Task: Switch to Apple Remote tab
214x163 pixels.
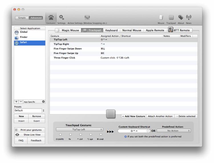Action: point(155,30)
